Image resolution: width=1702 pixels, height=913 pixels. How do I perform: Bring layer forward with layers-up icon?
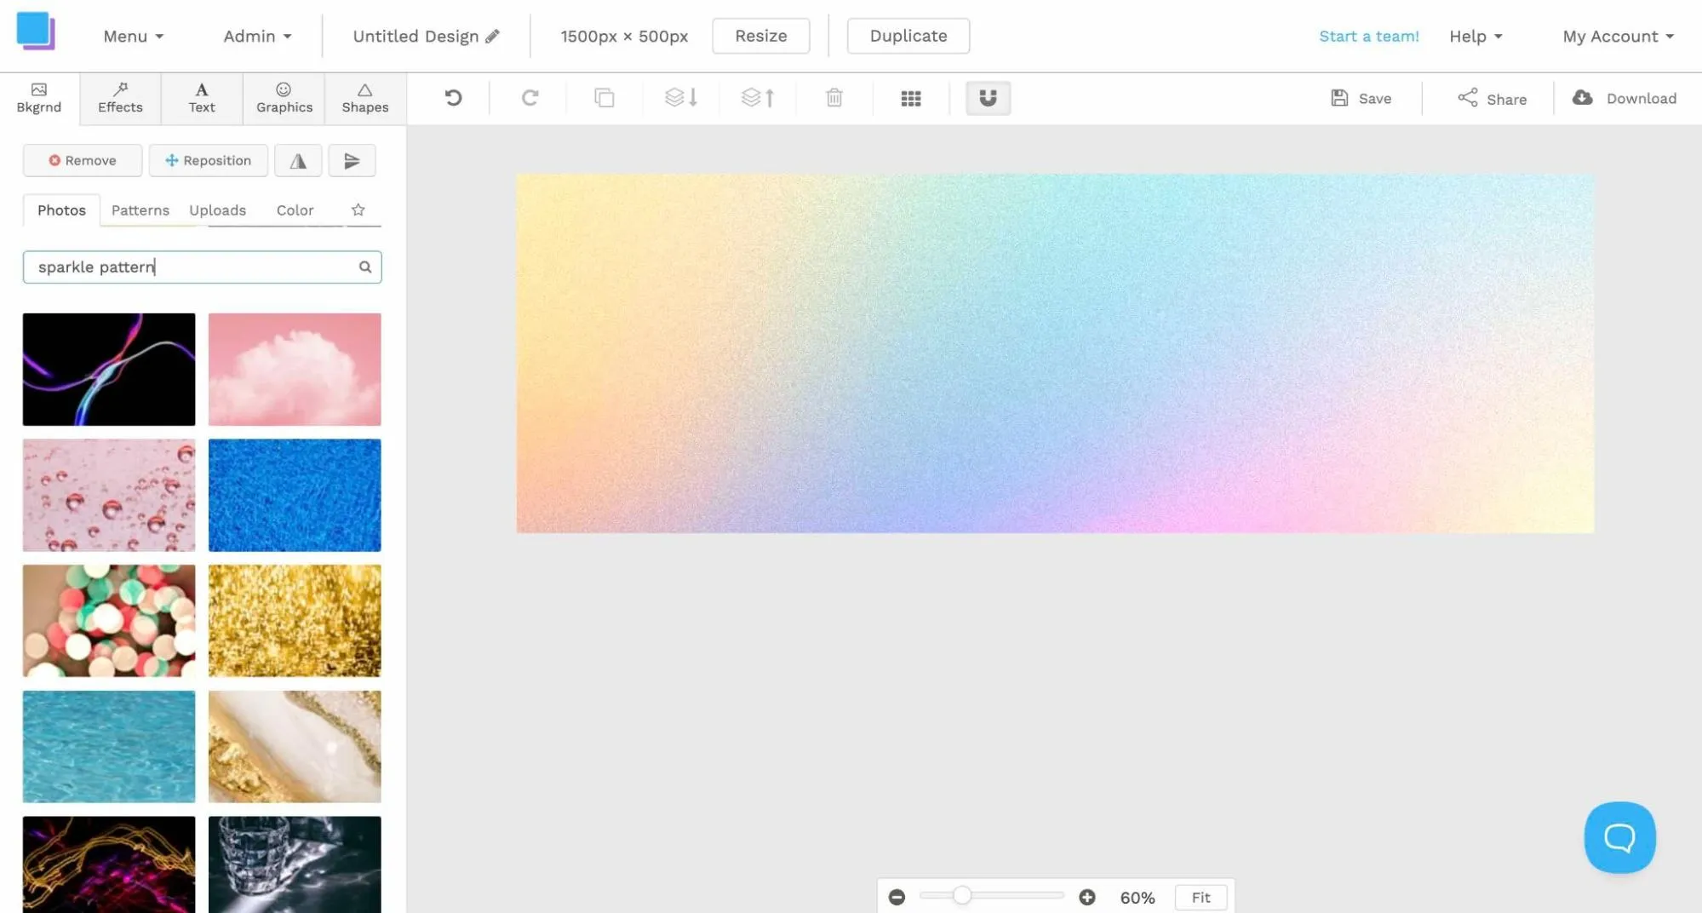(x=758, y=98)
